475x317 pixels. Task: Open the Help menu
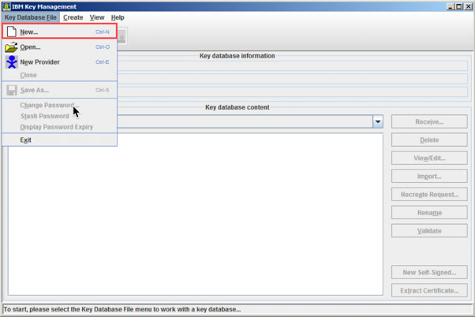pos(118,17)
